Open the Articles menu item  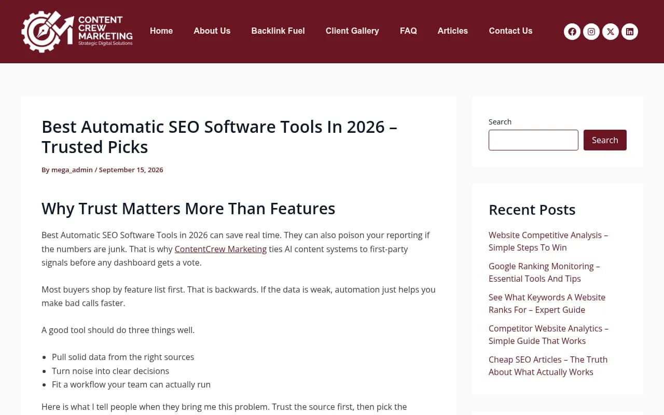coord(453,31)
